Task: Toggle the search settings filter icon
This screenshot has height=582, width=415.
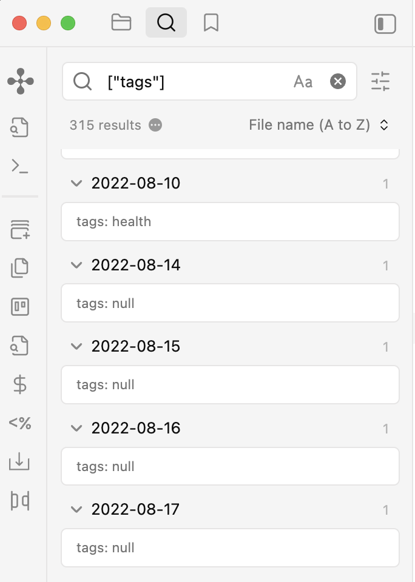Action: coord(380,81)
